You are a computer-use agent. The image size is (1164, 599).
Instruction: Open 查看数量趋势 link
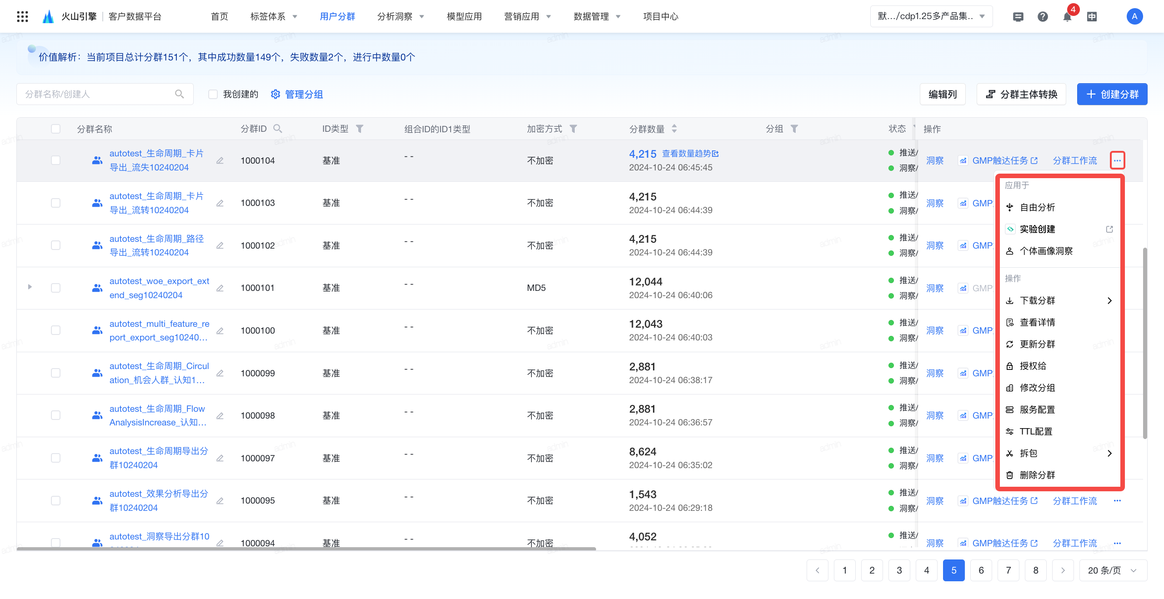(x=690, y=154)
